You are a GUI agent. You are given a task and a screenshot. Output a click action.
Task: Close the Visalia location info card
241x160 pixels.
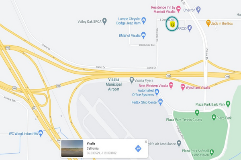146,142
